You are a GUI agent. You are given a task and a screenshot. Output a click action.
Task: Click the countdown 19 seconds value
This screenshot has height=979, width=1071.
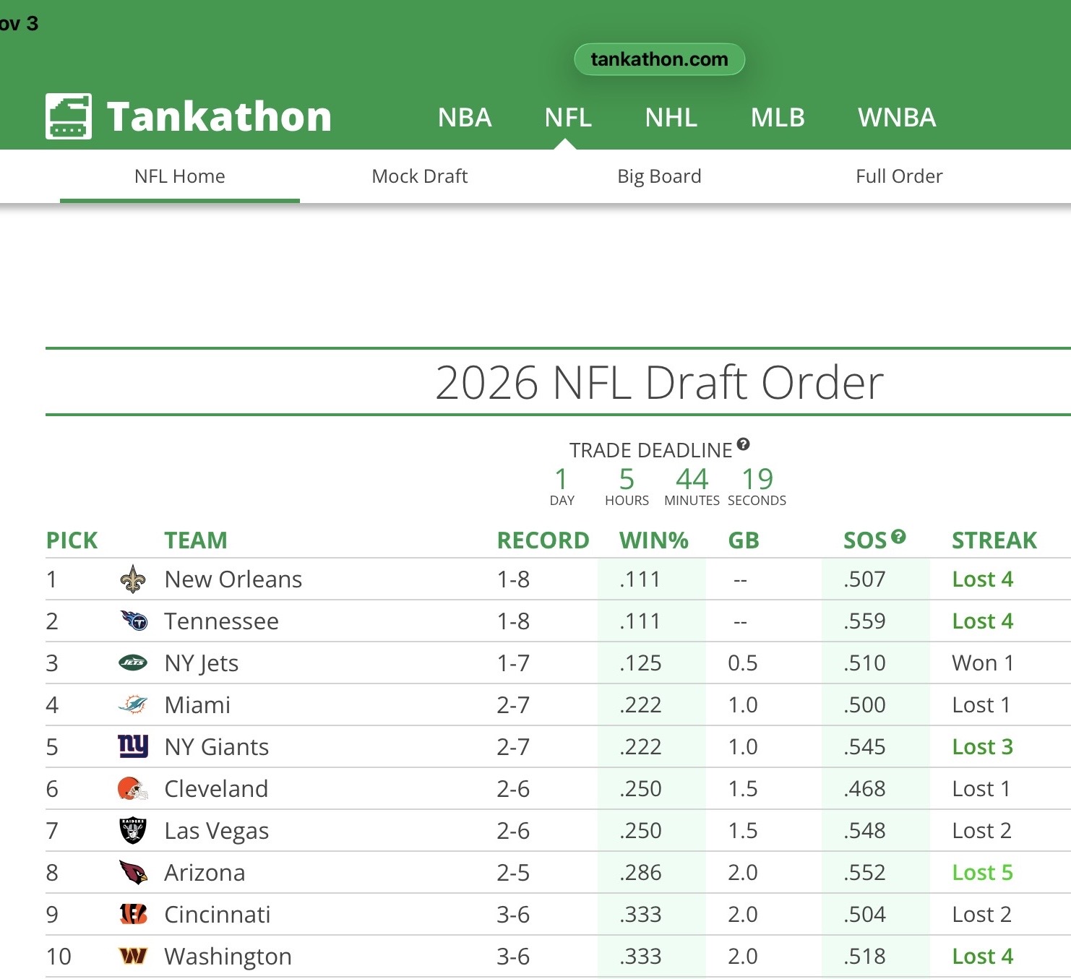(757, 479)
